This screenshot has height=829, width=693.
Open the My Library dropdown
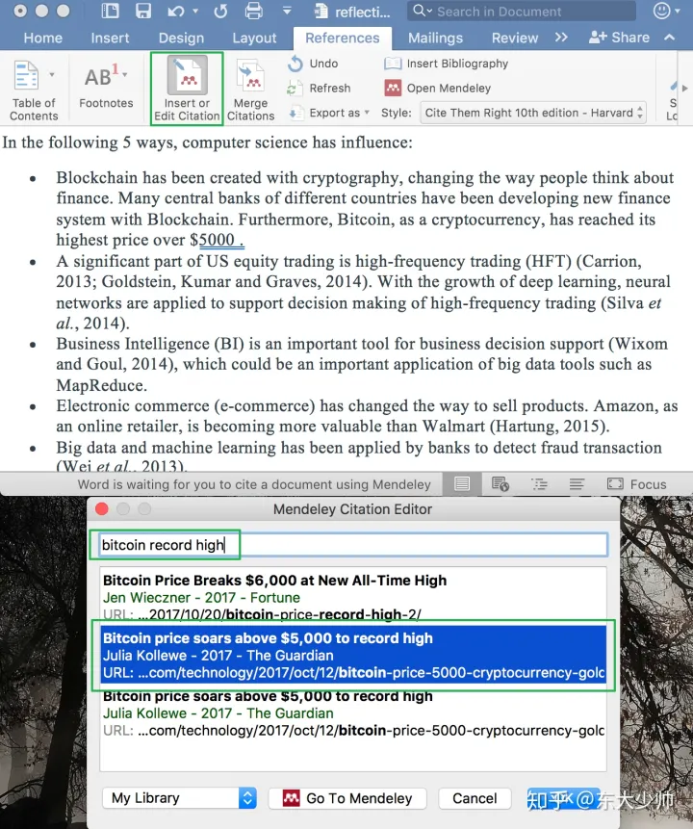[180, 798]
